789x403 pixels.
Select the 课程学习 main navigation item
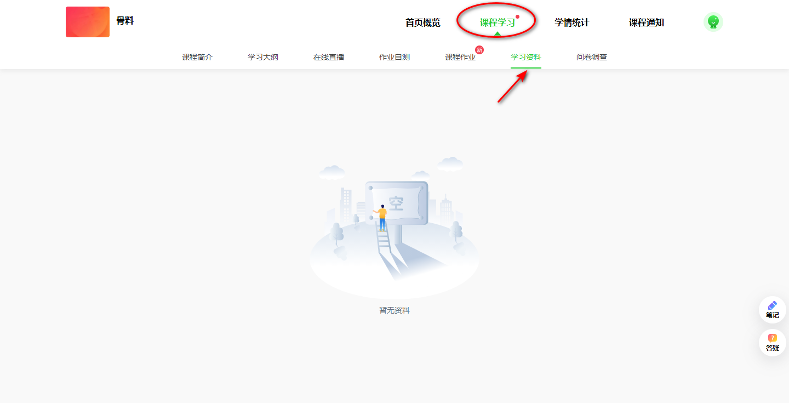[497, 22]
